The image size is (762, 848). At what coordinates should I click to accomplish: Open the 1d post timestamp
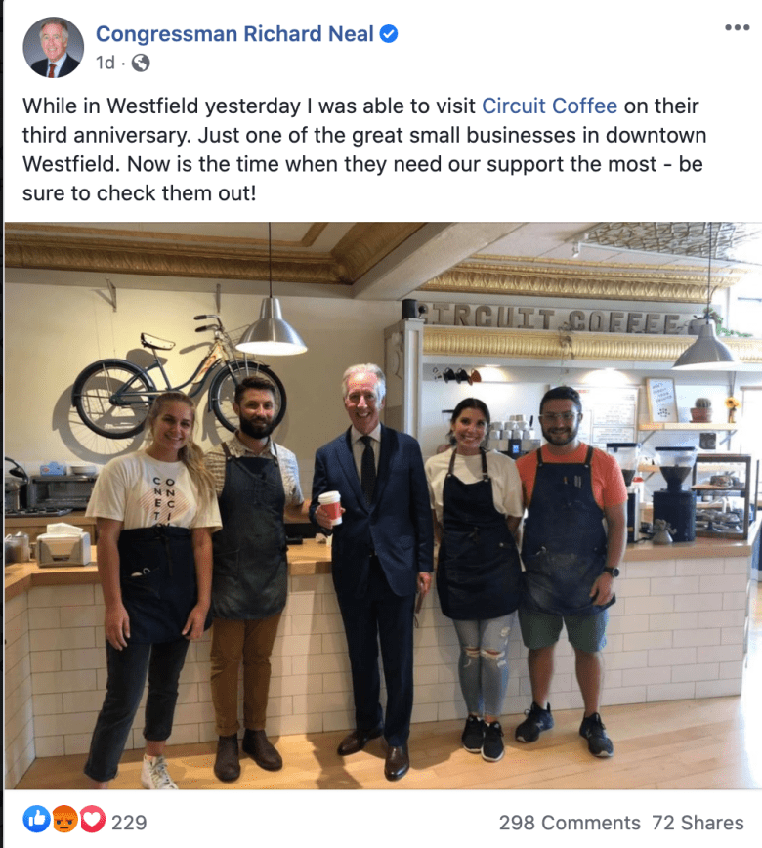[x=106, y=64]
